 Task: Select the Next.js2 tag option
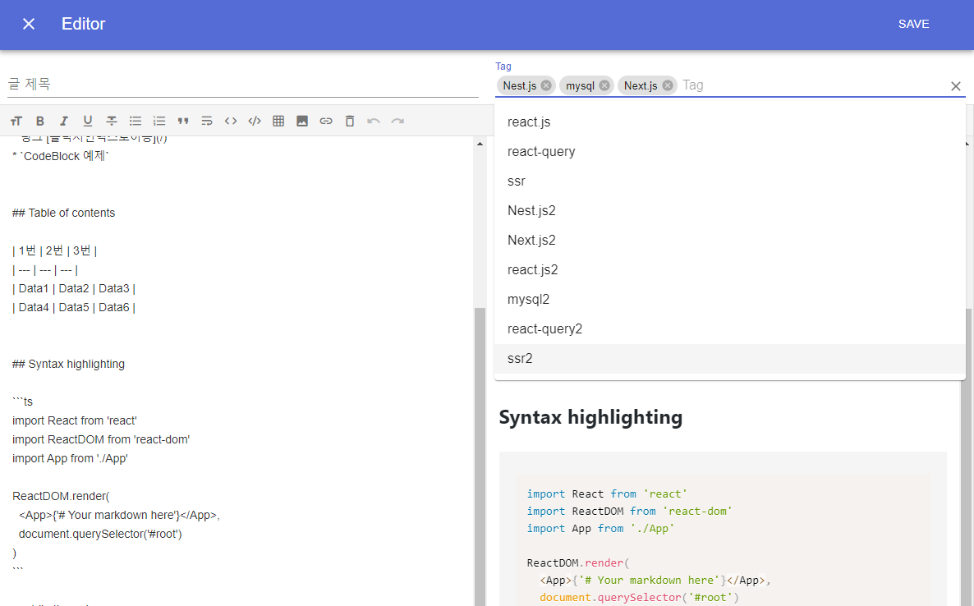[730, 241]
